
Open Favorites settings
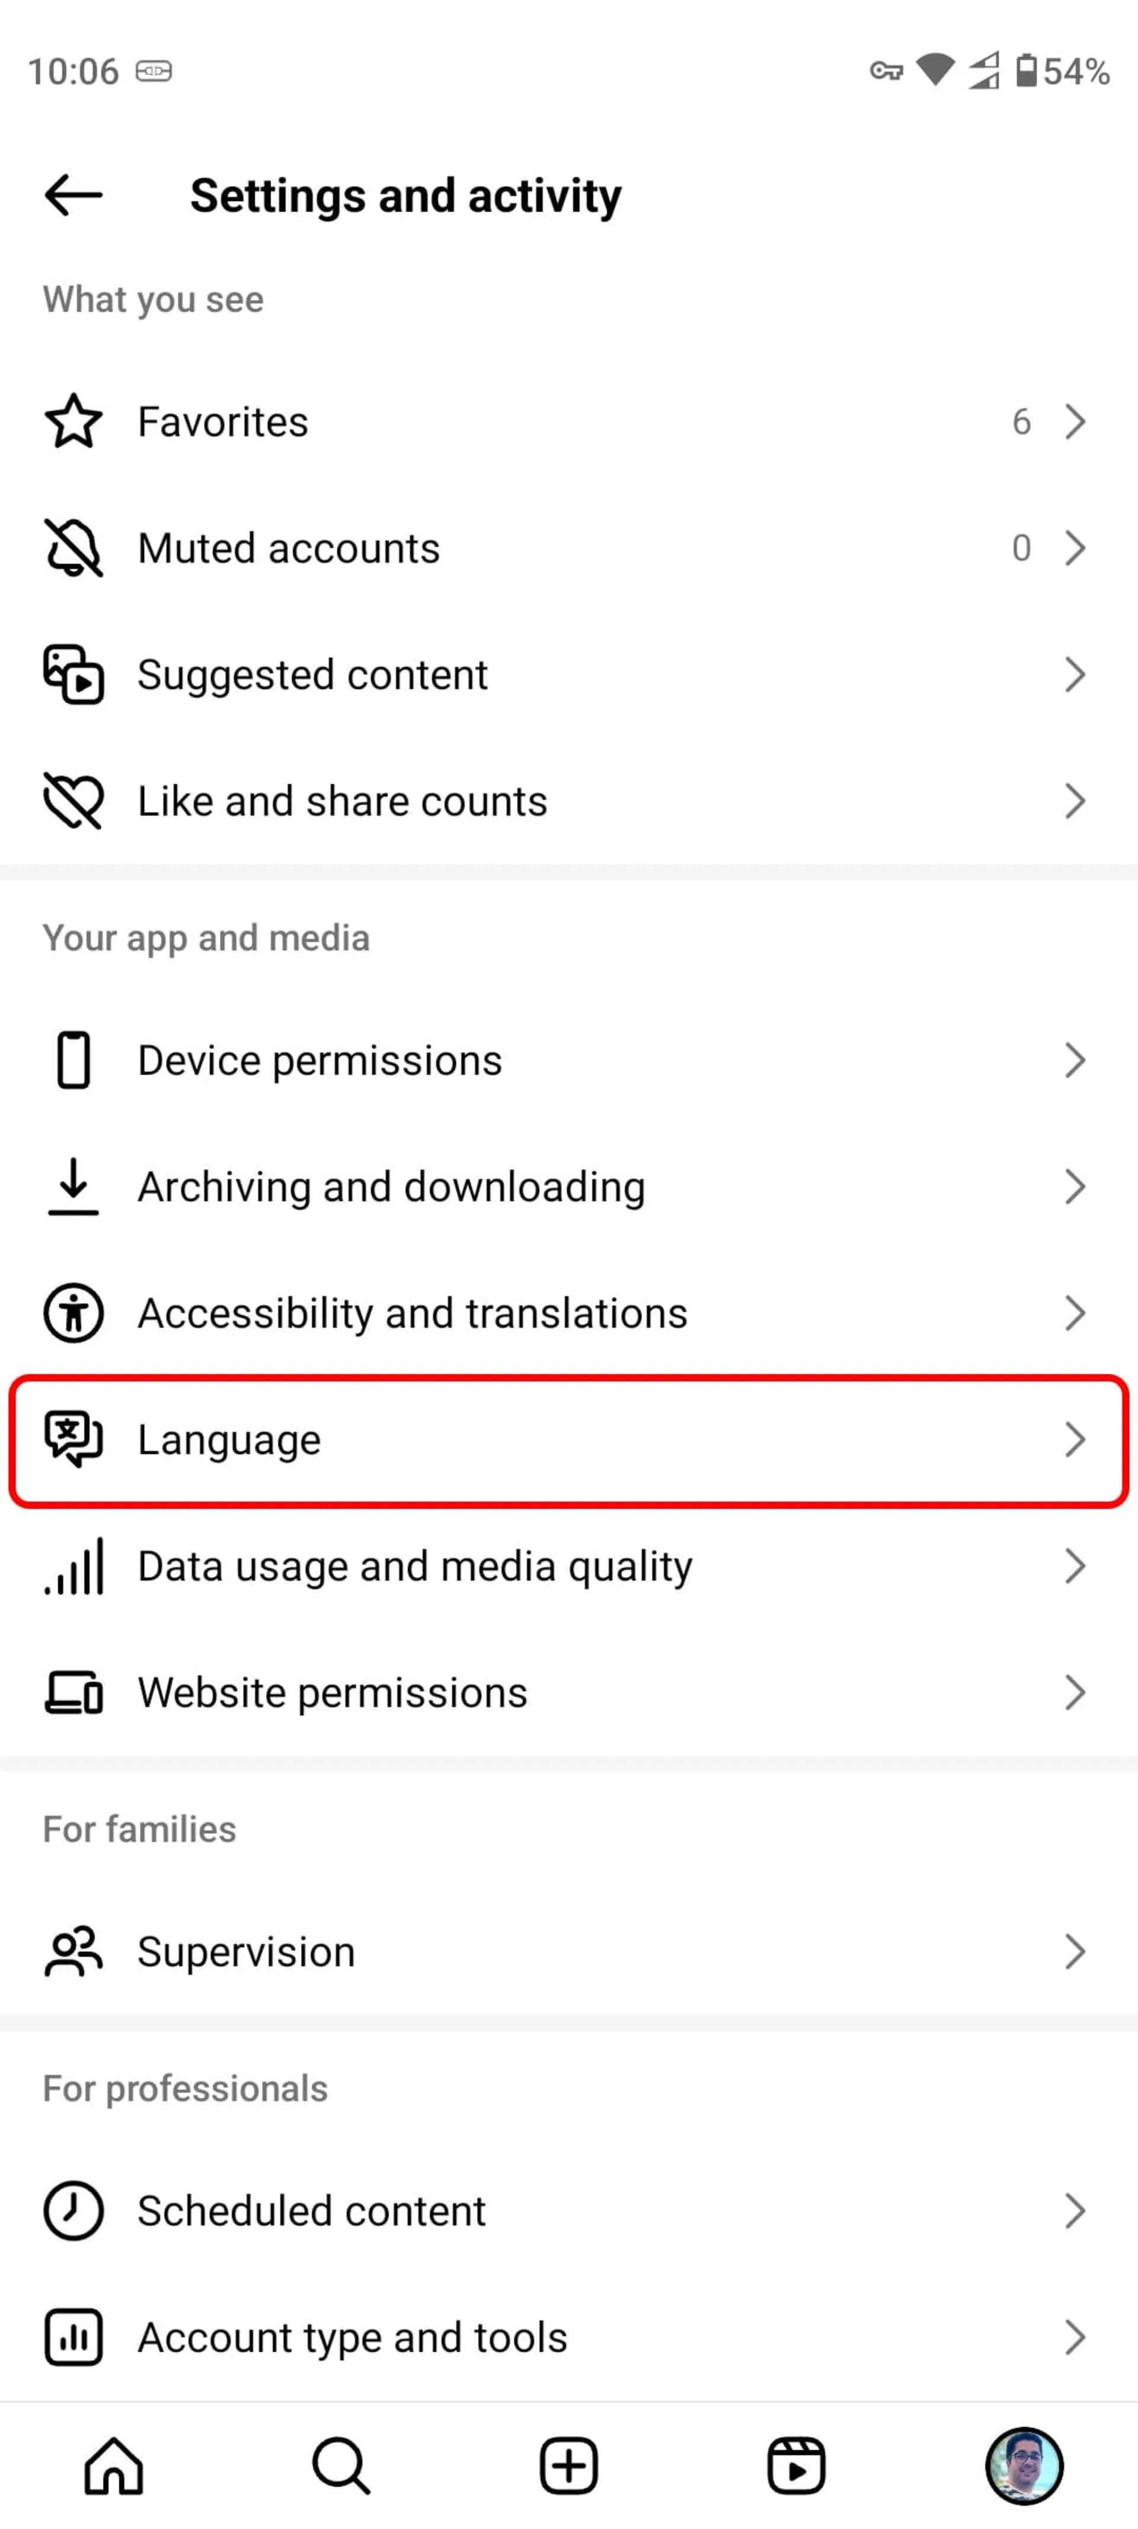pos(569,421)
